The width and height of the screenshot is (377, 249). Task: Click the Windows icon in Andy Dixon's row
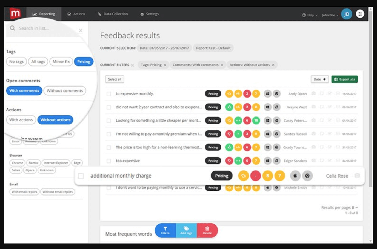point(268,94)
